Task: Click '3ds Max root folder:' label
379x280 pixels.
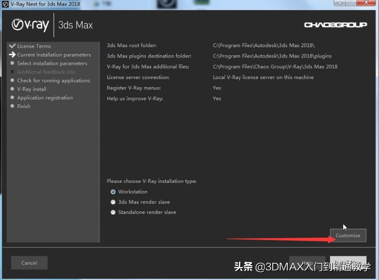Action: [132, 45]
